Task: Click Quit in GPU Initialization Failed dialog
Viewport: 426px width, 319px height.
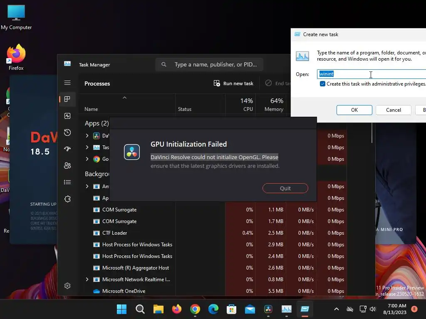Action: (x=285, y=188)
